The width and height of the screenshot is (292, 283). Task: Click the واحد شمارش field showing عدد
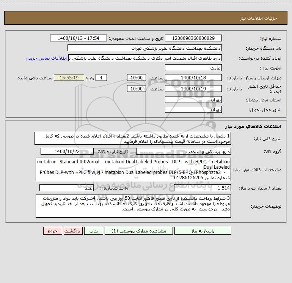click(66, 188)
